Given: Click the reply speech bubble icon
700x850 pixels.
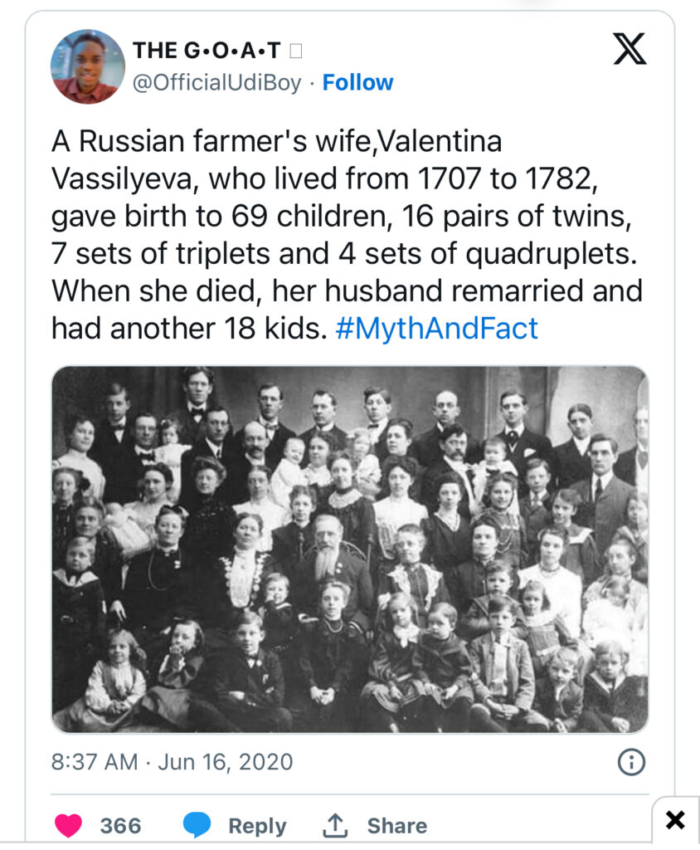Looking at the screenshot, I should coord(197,825).
